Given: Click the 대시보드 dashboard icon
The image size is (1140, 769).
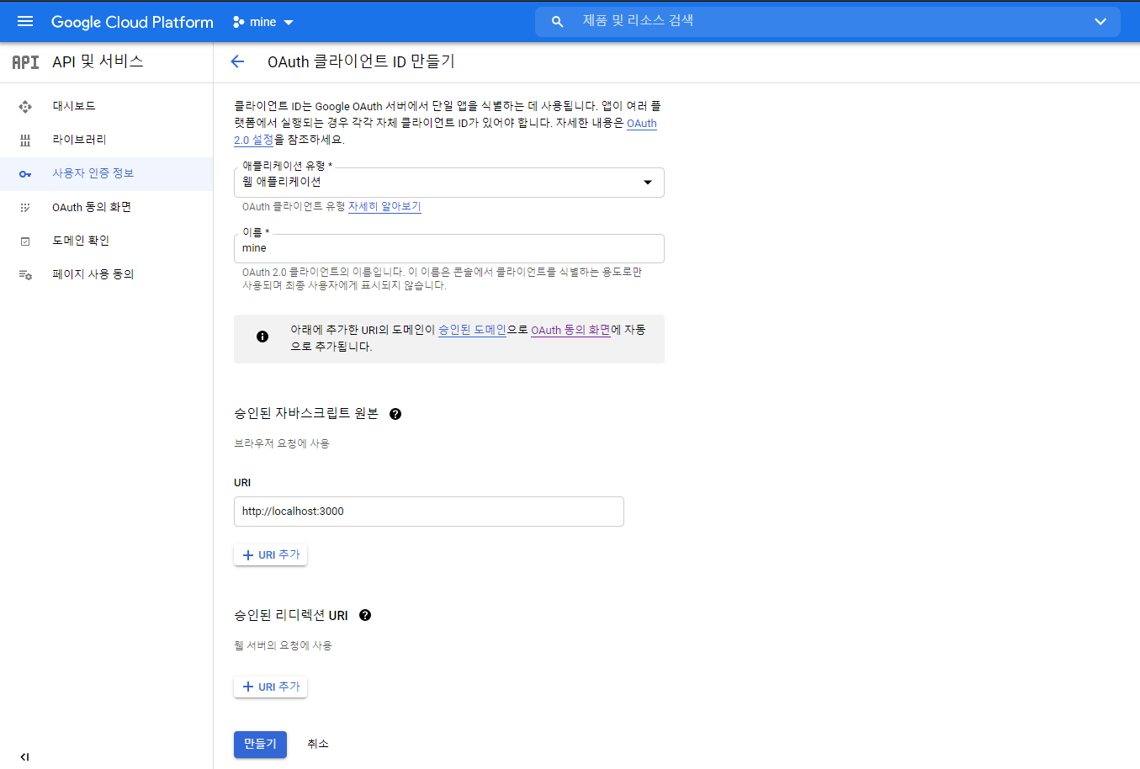Looking at the screenshot, I should tap(25, 107).
